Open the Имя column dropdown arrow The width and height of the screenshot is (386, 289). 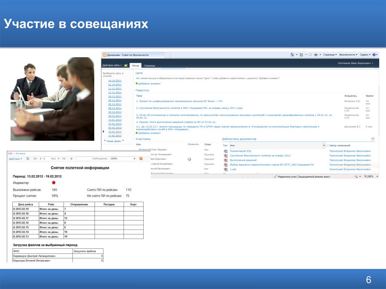[324, 146]
